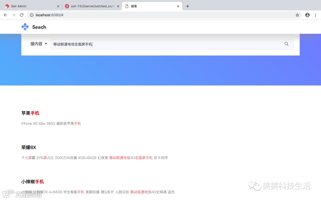Click the magnifier search icon in search box
The image size is (321, 200).
point(287,44)
